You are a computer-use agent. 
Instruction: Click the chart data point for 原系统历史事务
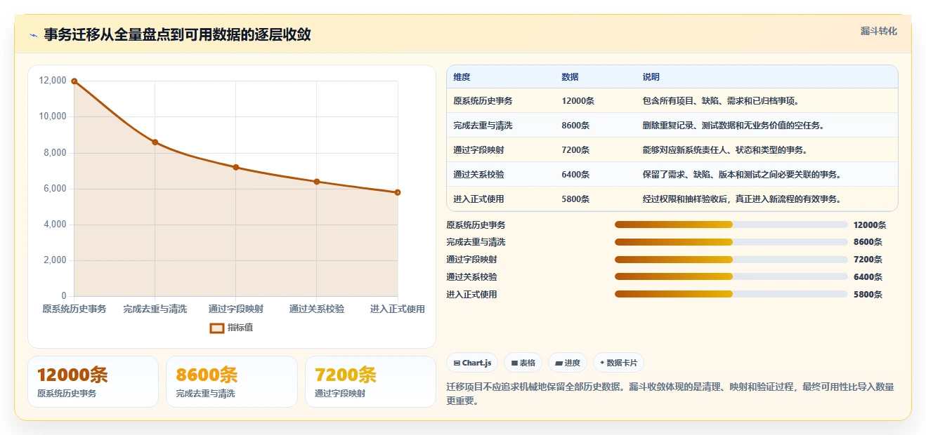tap(74, 81)
